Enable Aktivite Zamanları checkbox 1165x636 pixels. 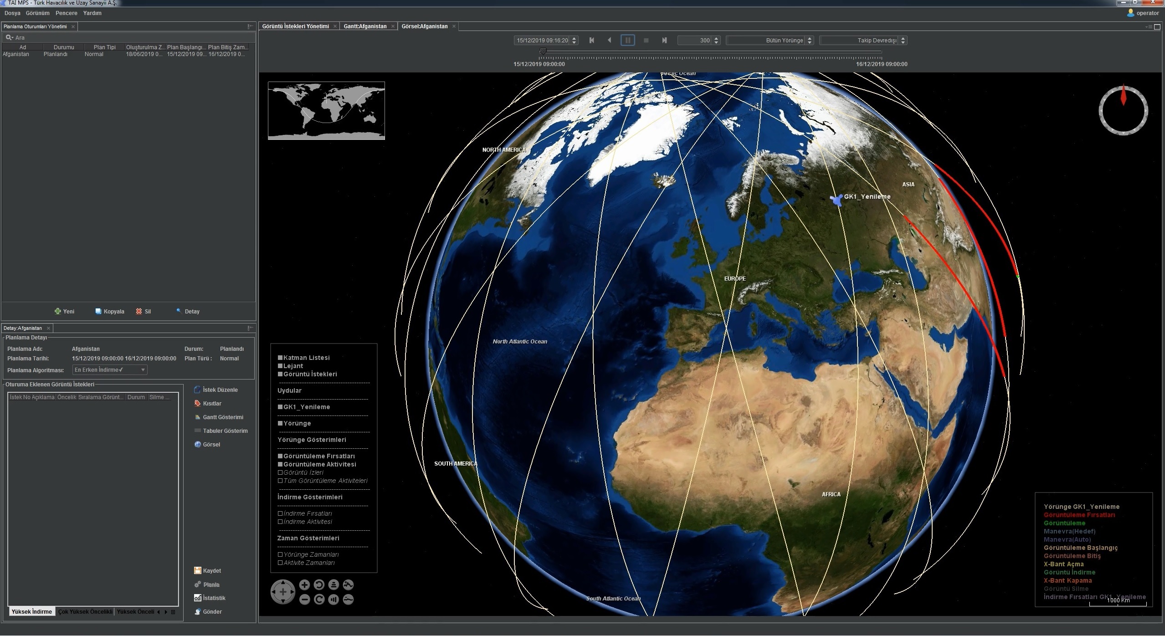tap(280, 563)
